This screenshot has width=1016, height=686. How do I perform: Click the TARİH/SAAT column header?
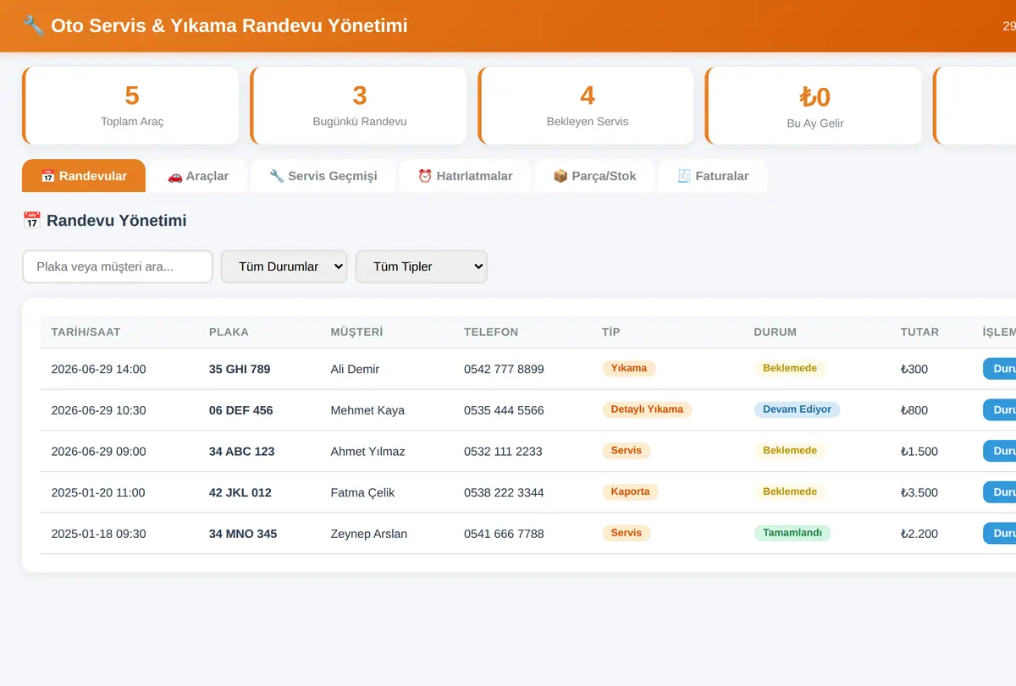(x=86, y=332)
